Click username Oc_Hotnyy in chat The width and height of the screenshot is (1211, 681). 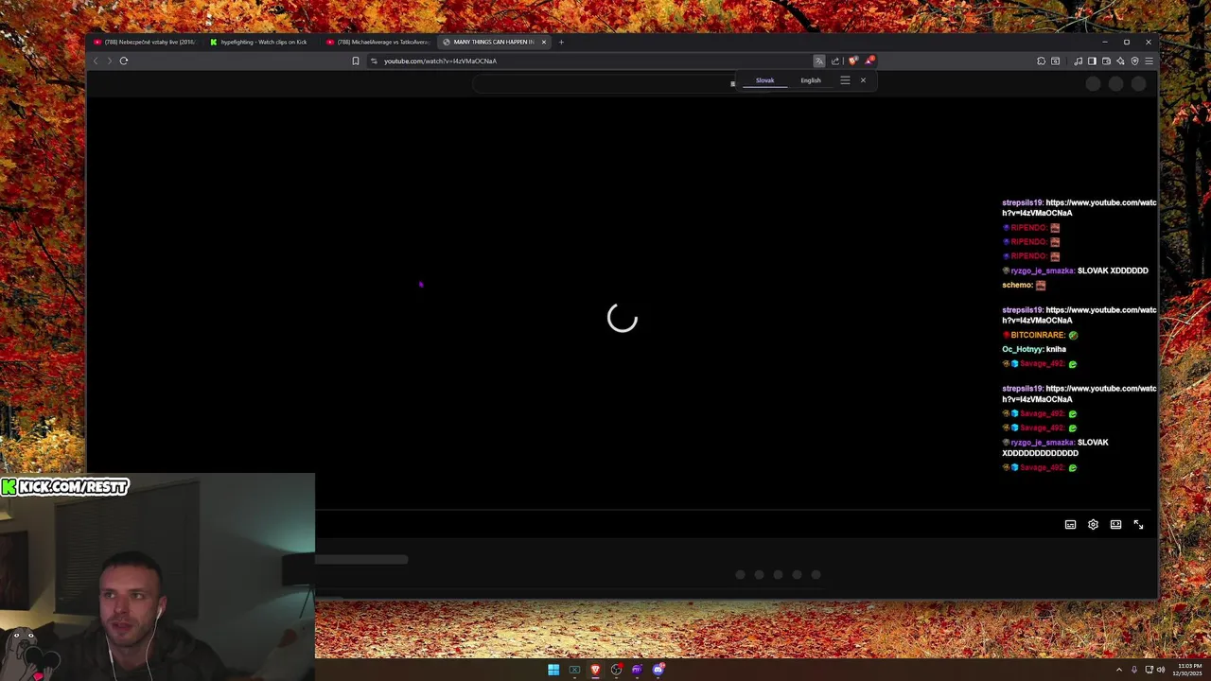1023,349
